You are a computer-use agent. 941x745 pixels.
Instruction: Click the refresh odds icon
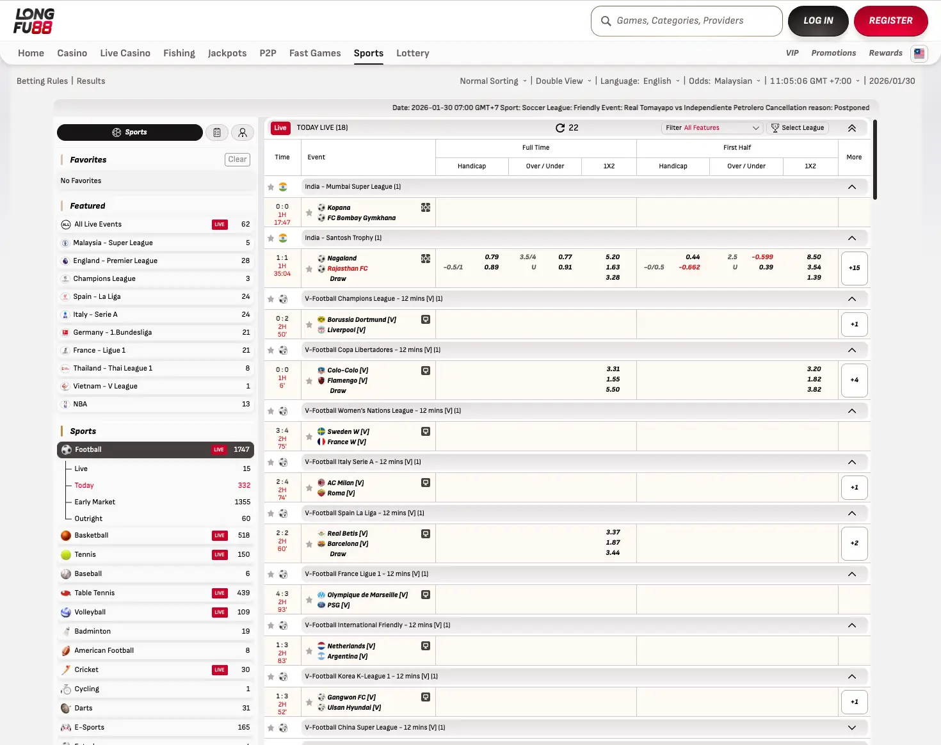560,128
